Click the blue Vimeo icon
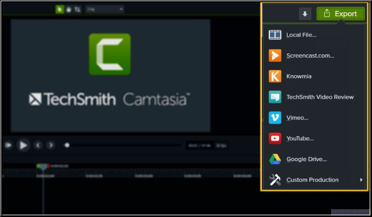Image resolution: width=372 pixels, height=217 pixels. click(x=275, y=118)
